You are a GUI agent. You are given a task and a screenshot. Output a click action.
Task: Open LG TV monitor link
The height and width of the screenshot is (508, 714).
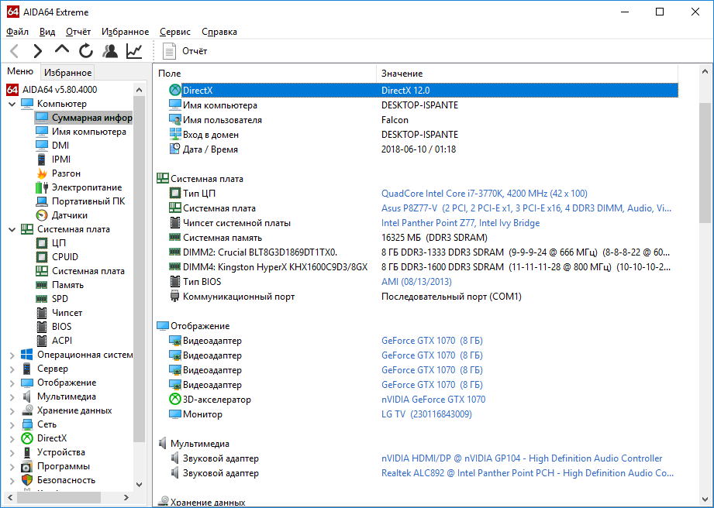tap(426, 414)
